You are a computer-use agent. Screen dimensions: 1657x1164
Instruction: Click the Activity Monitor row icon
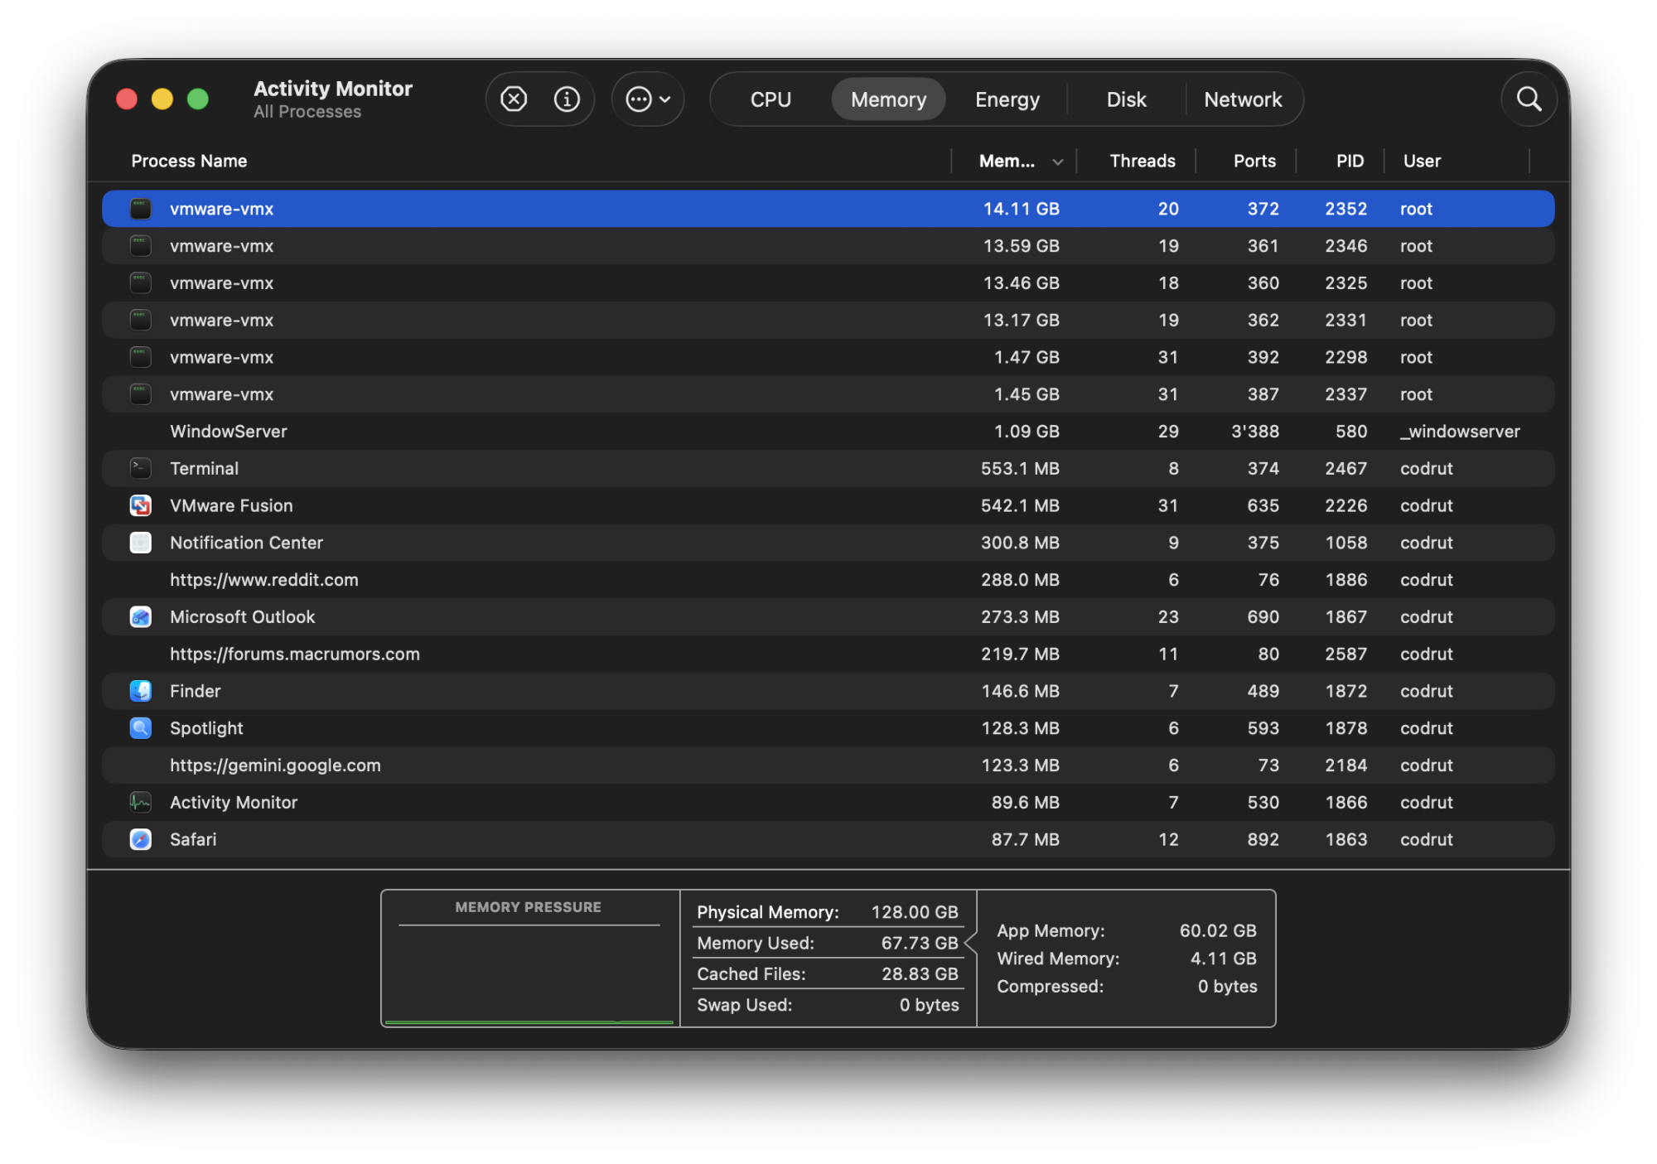click(x=141, y=802)
